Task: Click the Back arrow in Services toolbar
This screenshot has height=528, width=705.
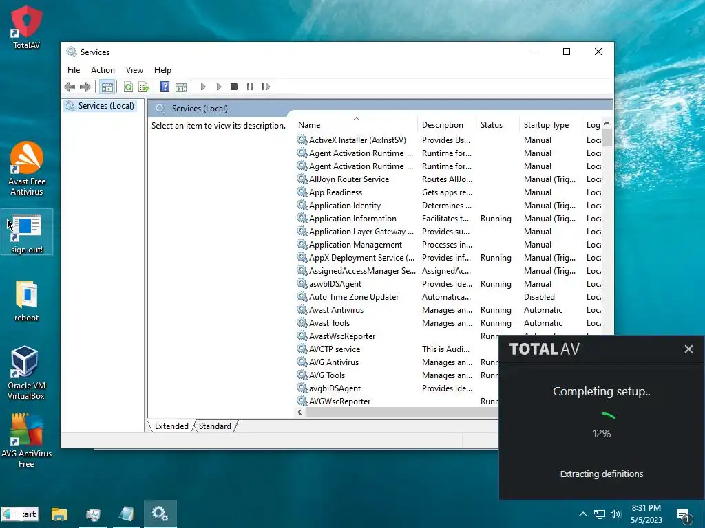Action: tap(70, 87)
